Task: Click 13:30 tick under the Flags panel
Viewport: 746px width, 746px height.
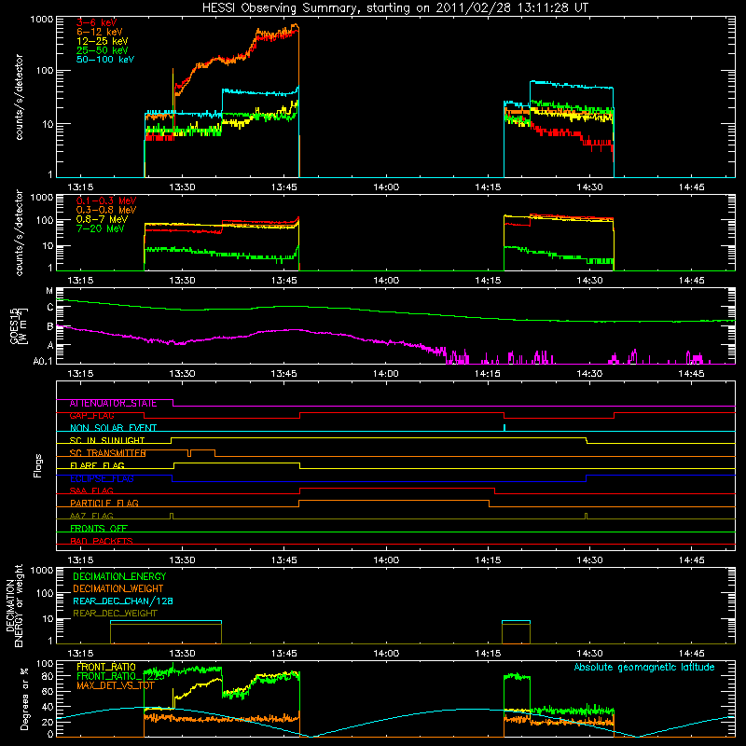Action: pyautogui.click(x=182, y=560)
